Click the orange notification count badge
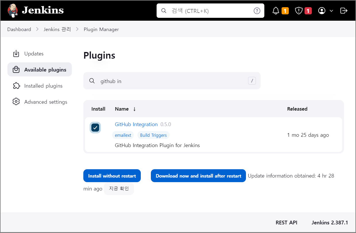Viewport: 356px width, 233px height. [285, 11]
